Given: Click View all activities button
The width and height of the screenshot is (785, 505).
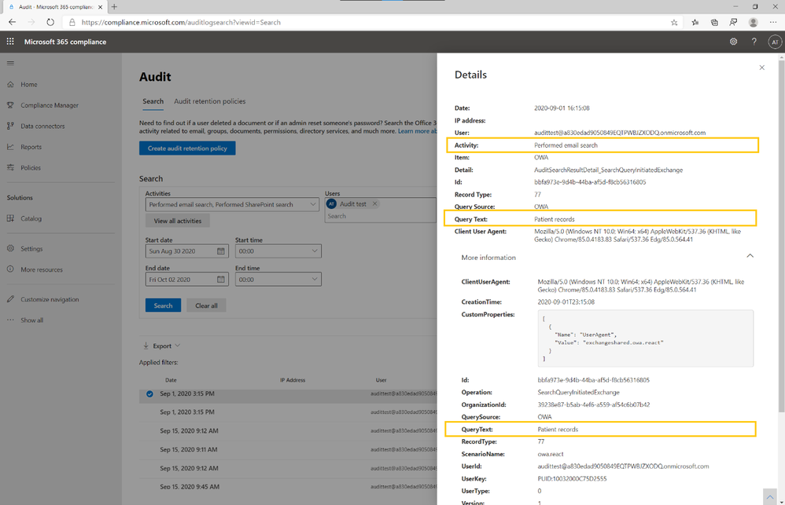Looking at the screenshot, I should click(177, 221).
